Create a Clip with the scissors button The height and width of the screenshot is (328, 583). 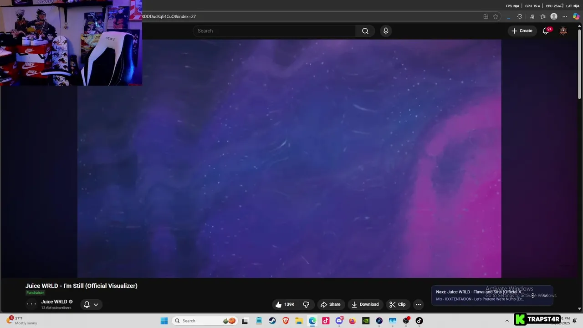point(397,304)
